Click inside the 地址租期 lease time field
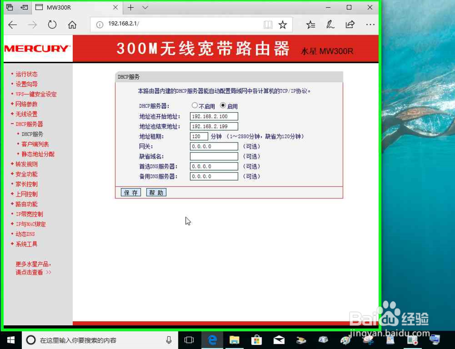 point(199,136)
